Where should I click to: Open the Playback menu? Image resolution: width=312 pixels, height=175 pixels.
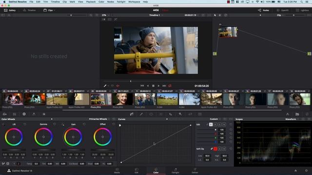click(91, 2)
